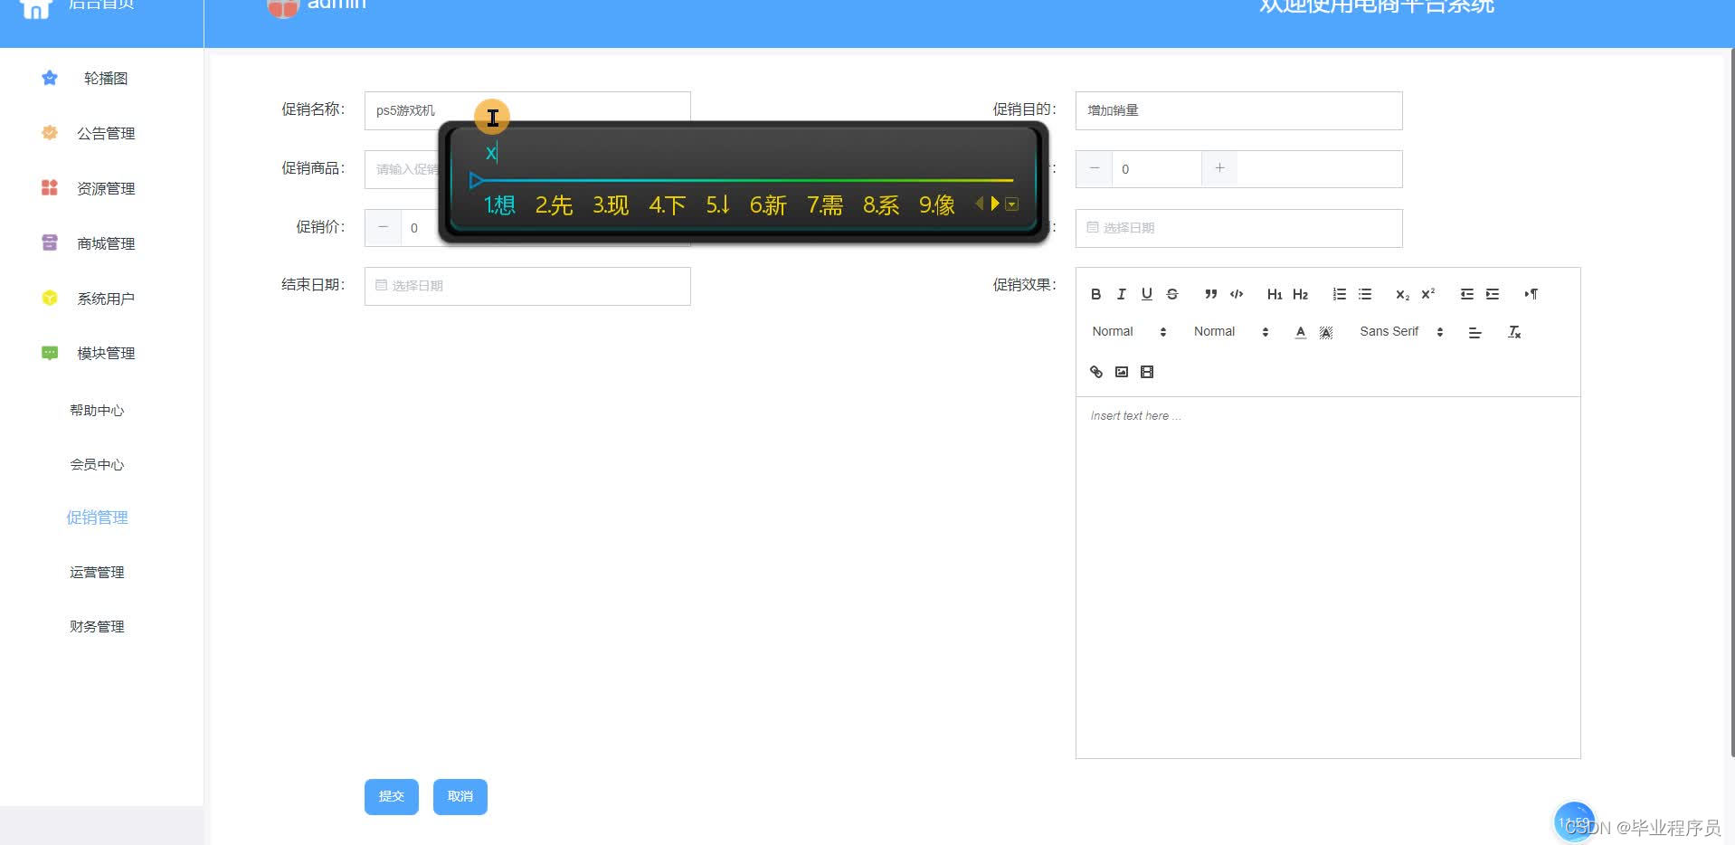This screenshot has width=1735, height=845.
Task: Click the 资源管理 grid icon
Action: tap(50, 187)
